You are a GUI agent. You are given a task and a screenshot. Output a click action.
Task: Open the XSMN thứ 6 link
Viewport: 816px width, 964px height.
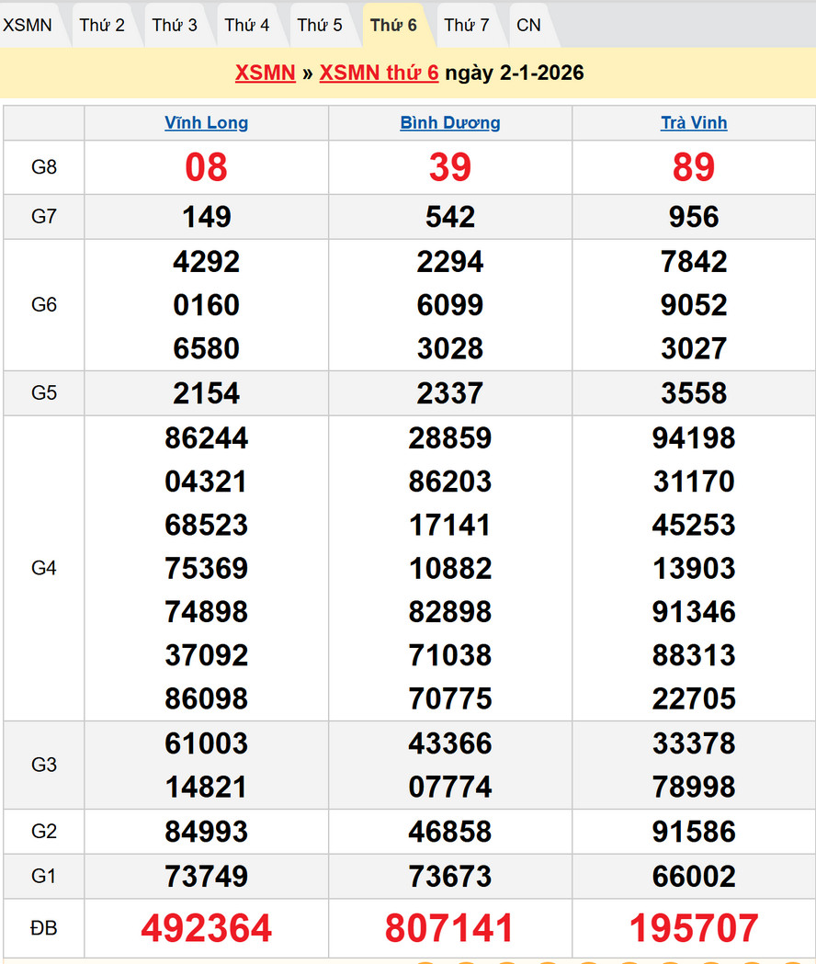pos(379,73)
